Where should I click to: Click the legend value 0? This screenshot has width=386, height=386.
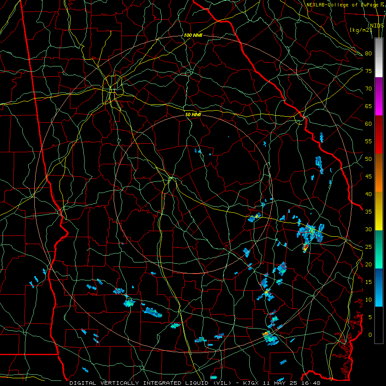click(x=370, y=335)
